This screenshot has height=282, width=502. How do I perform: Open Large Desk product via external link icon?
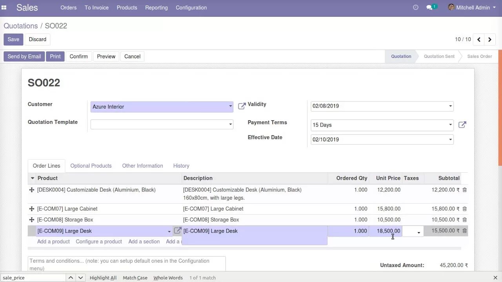point(177,231)
